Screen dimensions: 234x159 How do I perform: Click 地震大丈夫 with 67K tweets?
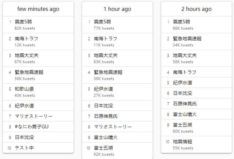click(x=26, y=55)
